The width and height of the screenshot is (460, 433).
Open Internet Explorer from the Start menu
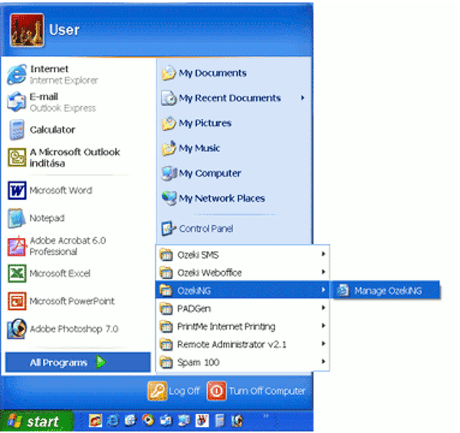tap(53, 74)
